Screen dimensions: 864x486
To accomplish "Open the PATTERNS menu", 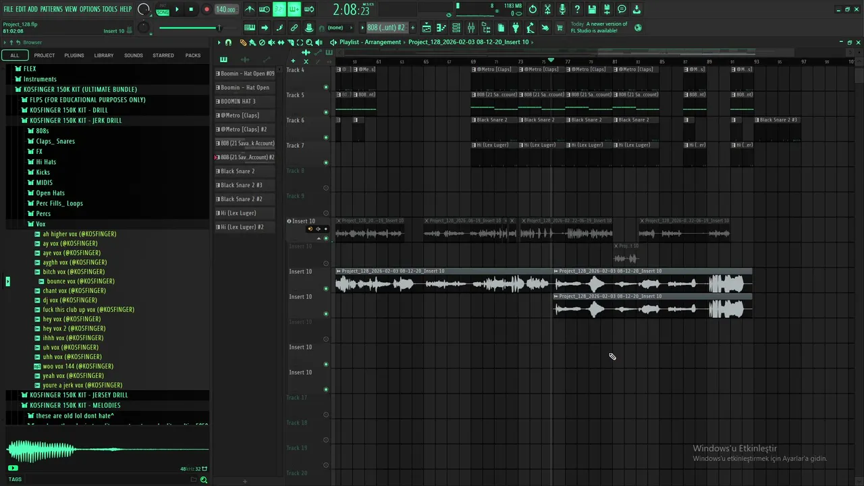I will [x=51, y=9].
